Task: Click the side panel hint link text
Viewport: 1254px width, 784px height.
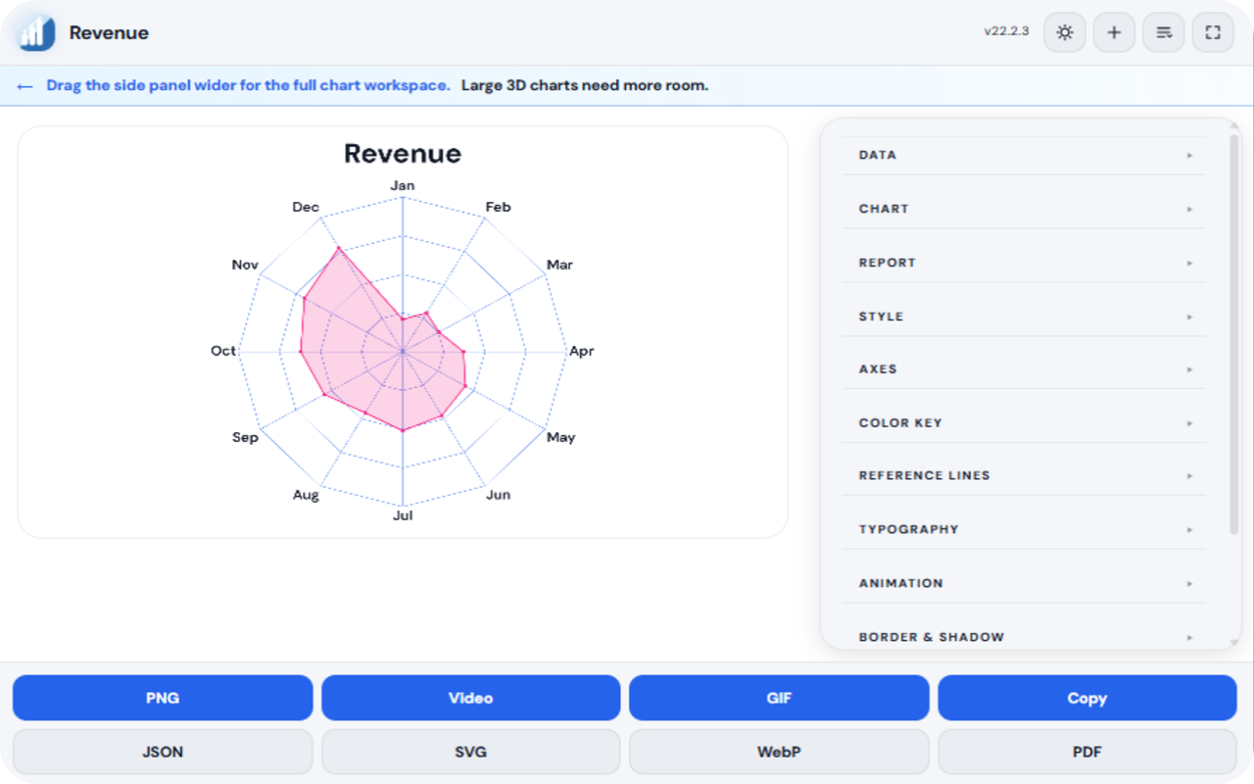Action: (248, 85)
